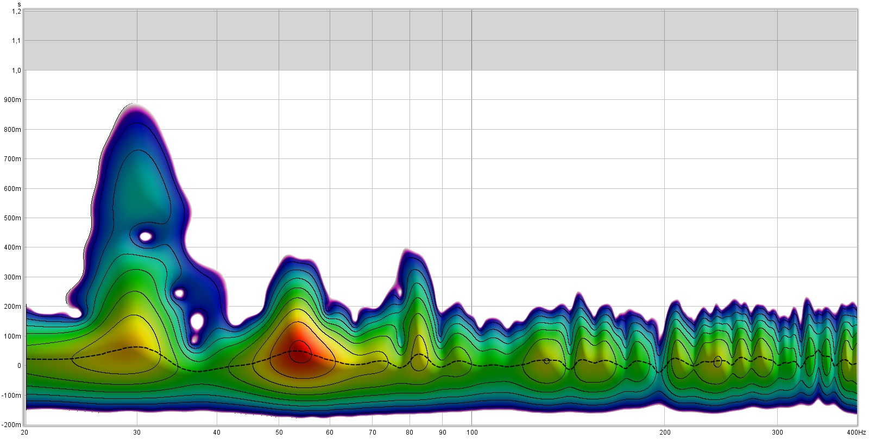Click the "30" frequency axis label
The width and height of the screenshot is (869, 439).
137,432
